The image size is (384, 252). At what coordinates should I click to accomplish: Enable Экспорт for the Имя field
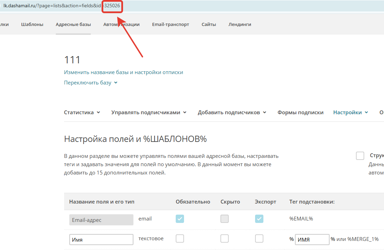[x=259, y=238]
